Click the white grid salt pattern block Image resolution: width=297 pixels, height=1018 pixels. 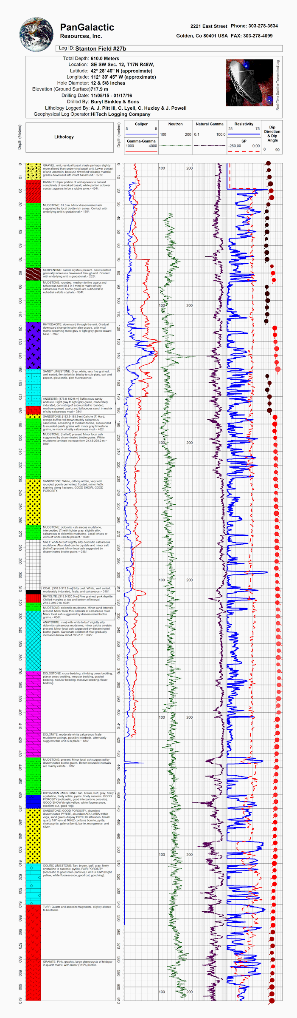tap(34, 564)
